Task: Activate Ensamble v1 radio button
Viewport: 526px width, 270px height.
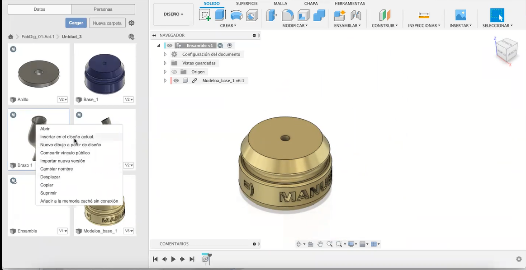Action: [230, 46]
